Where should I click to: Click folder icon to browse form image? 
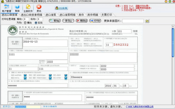coord(147,21)
